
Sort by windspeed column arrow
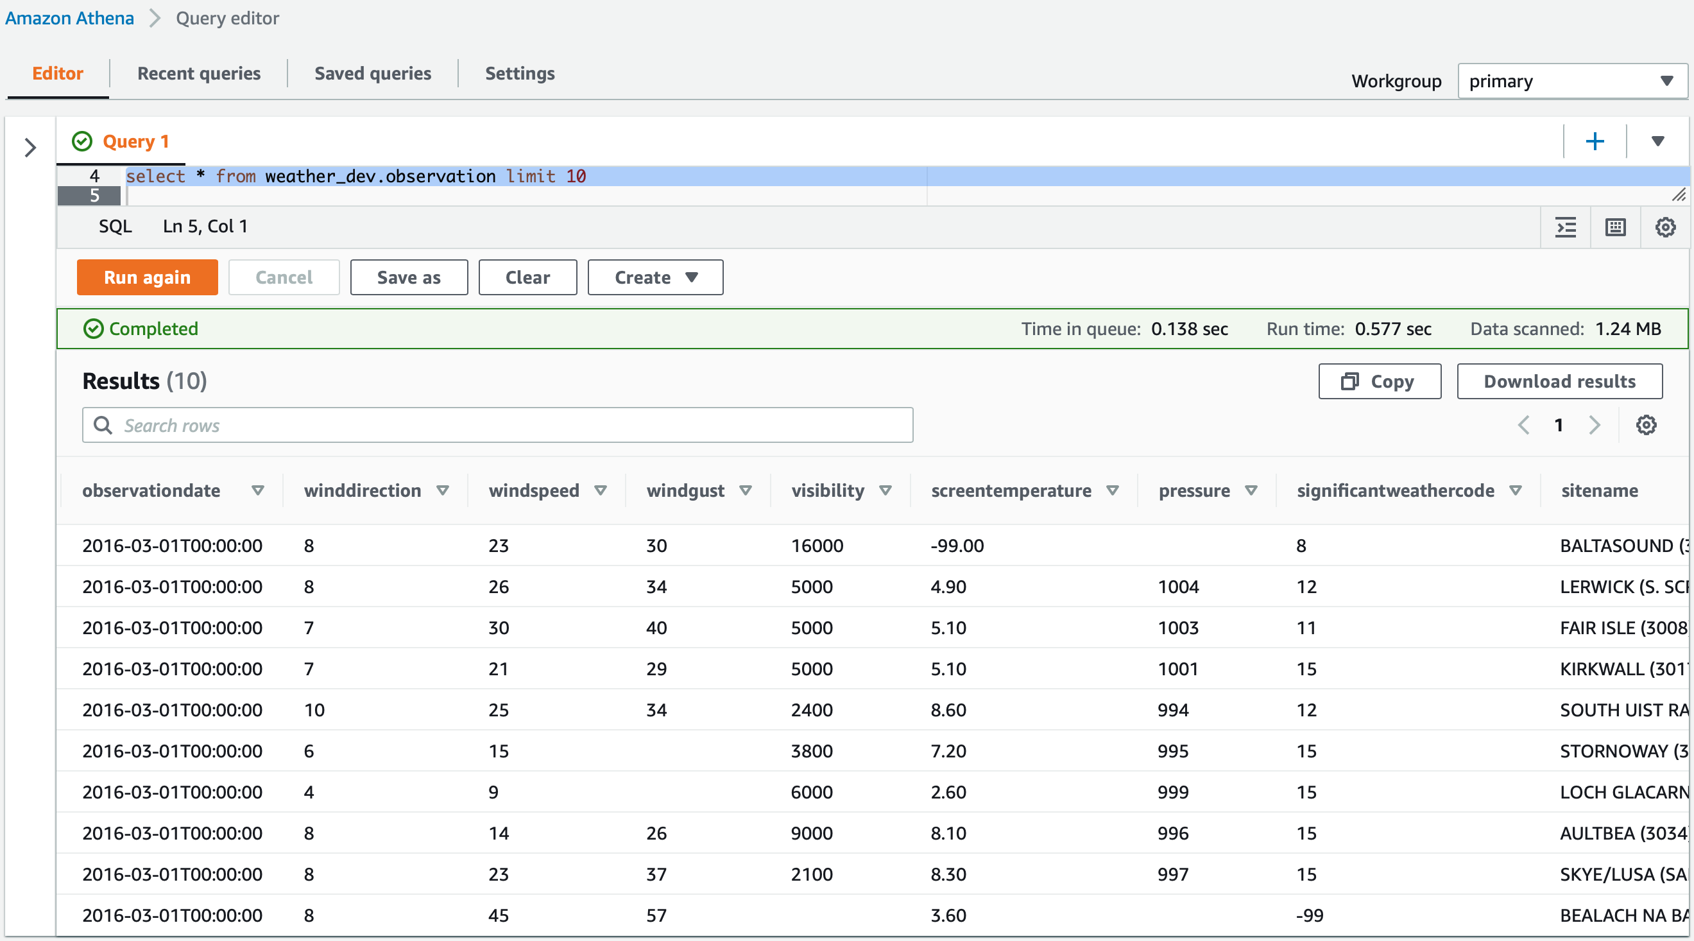tap(600, 490)
